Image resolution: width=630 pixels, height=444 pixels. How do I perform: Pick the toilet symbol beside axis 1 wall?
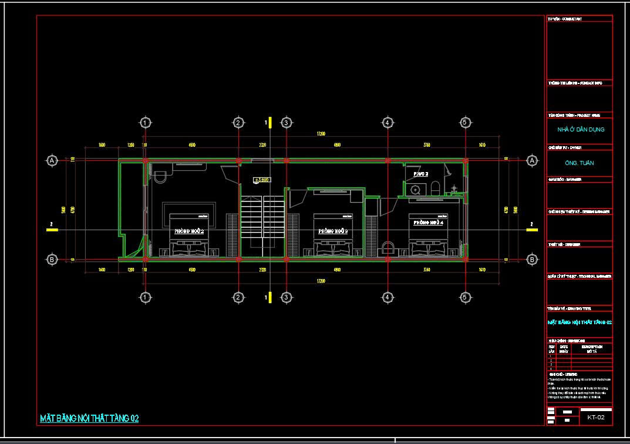[160, 177]
